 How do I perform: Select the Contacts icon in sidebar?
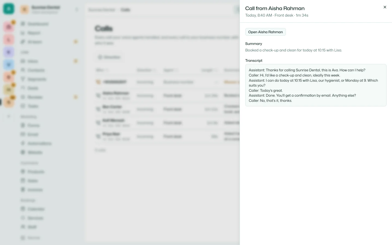click(23, 70)
